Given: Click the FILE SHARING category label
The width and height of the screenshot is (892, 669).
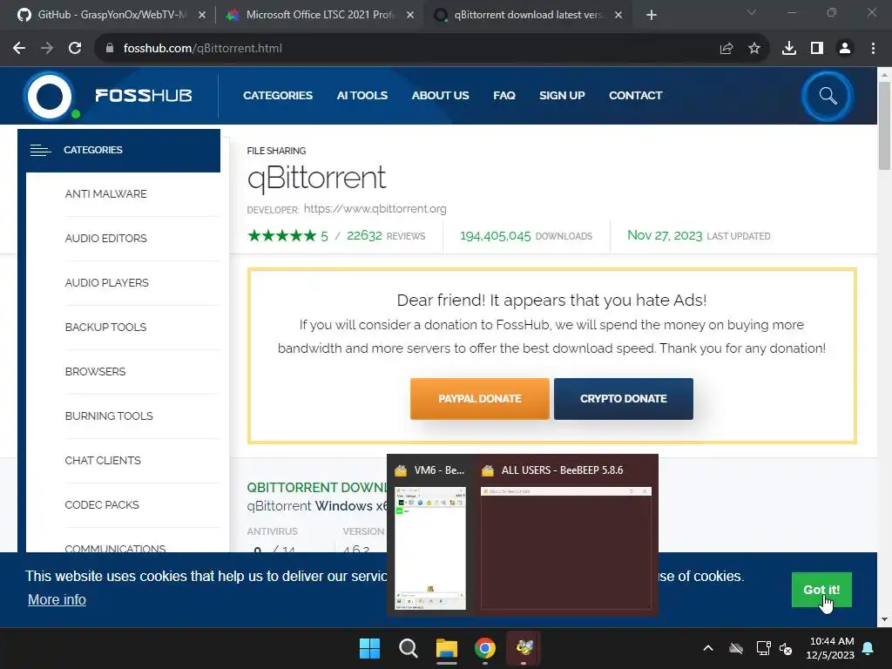Looking at the screenshot, I should (x=276, y=151).
